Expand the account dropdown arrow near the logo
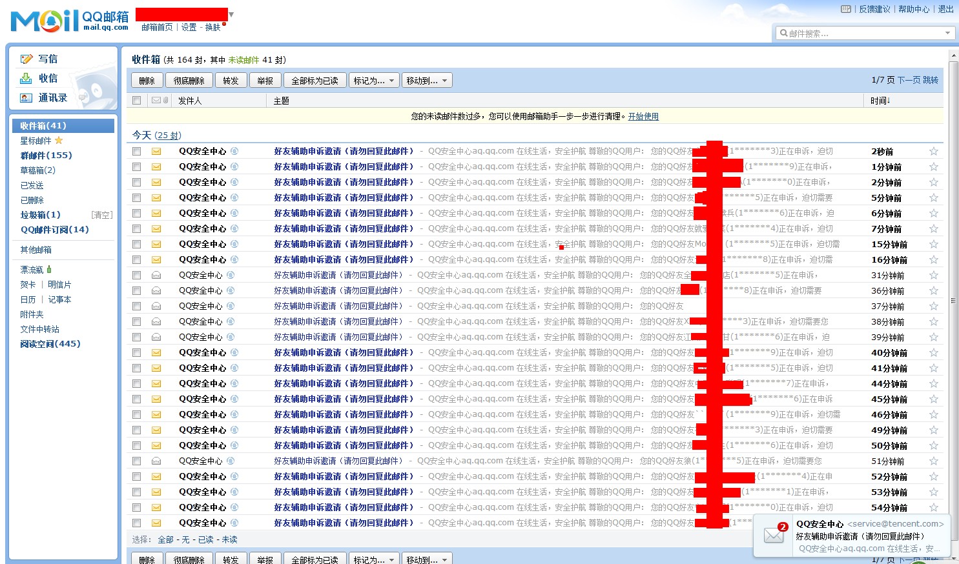 231,14
